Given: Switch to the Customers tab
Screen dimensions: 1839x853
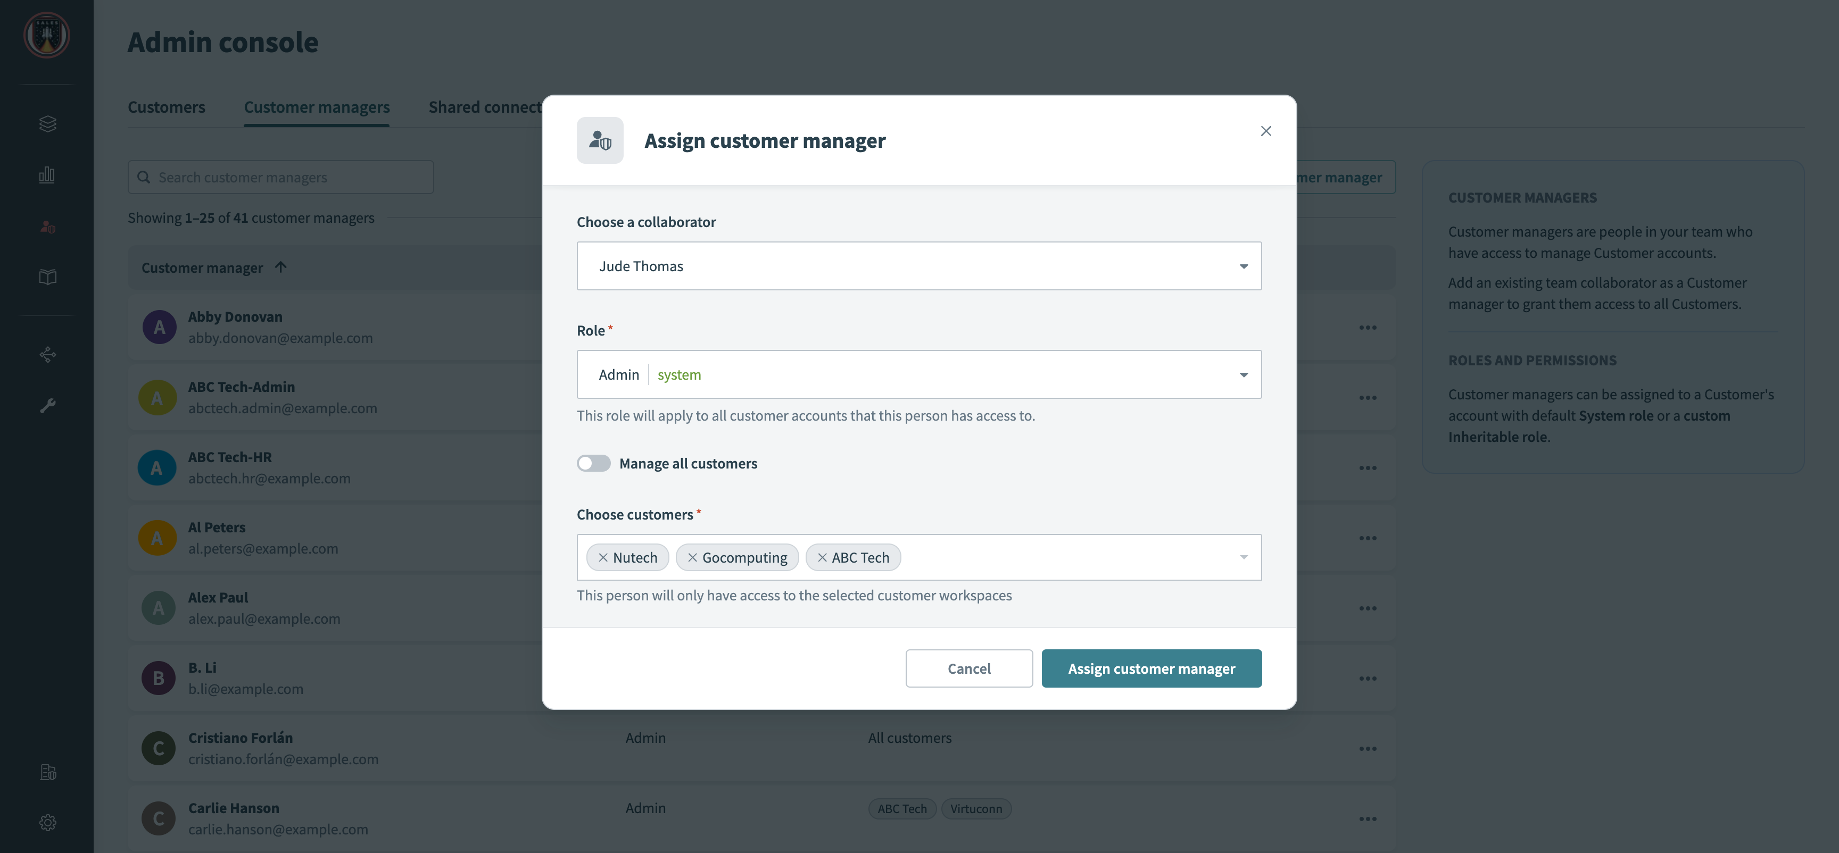Looking at the screenshot, I should (167, 106).
